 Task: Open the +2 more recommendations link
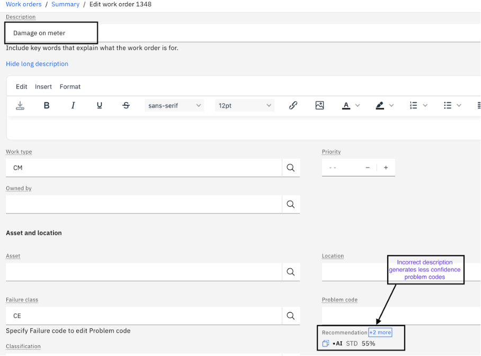pyautogui.click(x=380, y=332)
